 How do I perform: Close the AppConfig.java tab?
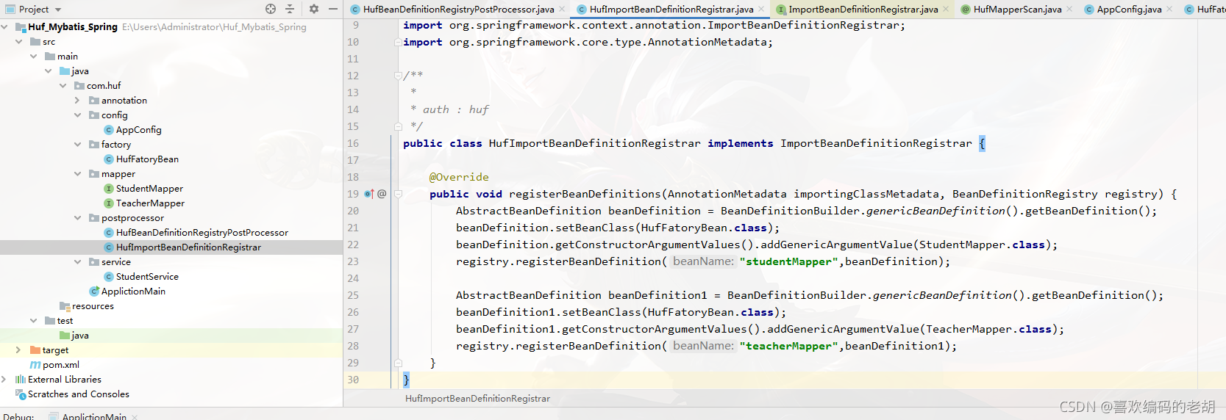(1169, 9)
